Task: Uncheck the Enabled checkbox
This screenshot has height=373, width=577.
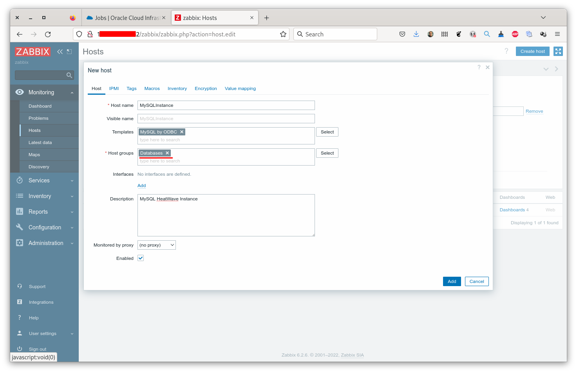Action: point(141,258)
